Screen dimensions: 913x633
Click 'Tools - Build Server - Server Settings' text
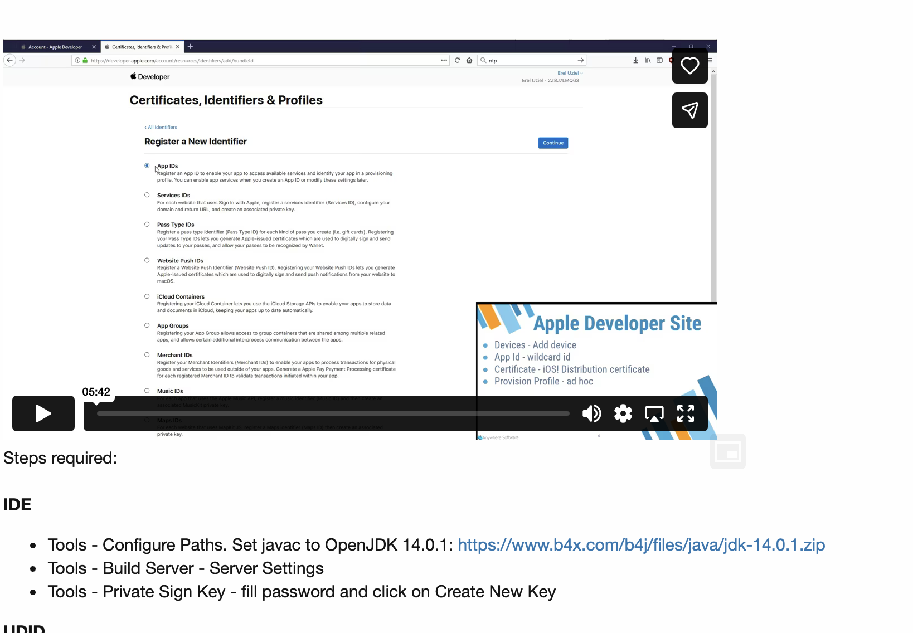[x=186, y=568]
